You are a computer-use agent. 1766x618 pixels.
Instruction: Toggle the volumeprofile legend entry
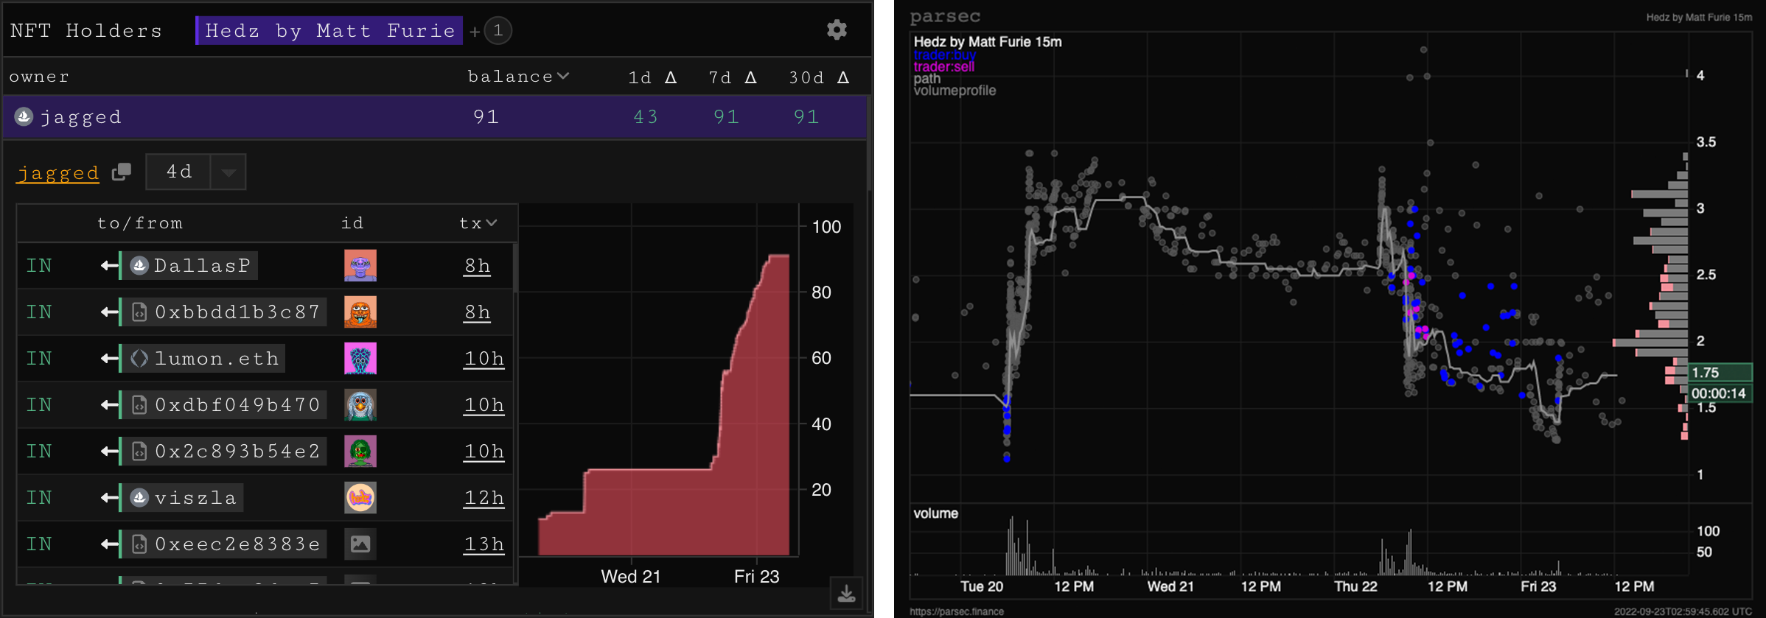coord(954,91)
